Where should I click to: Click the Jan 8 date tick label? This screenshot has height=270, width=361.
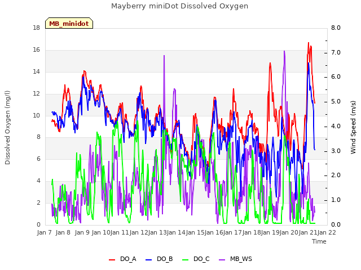tap(63, 232)
